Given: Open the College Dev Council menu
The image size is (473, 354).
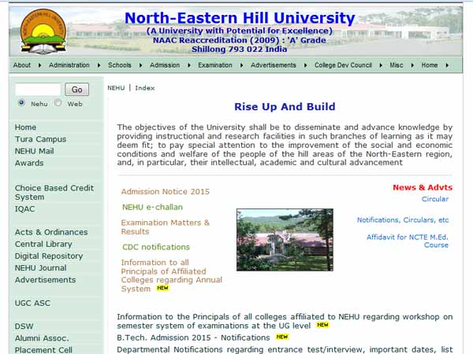Looking at the screenshot, I should tap(343, 65).
